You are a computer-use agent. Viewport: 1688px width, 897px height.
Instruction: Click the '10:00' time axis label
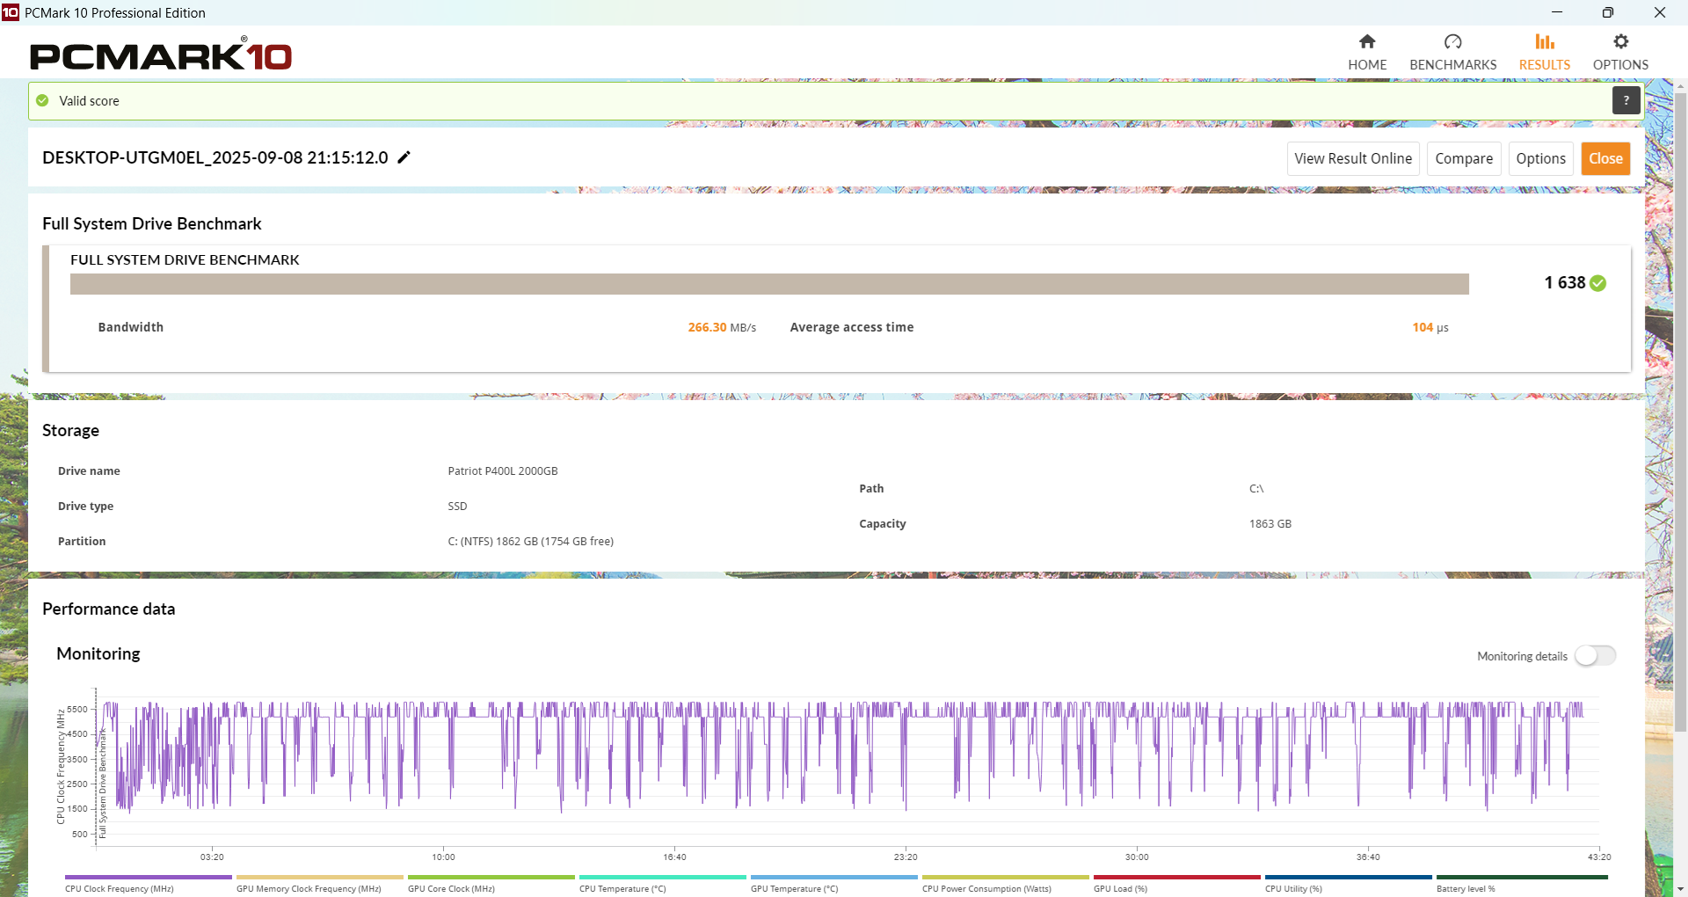pyautogui.click(x=444, y=857)
